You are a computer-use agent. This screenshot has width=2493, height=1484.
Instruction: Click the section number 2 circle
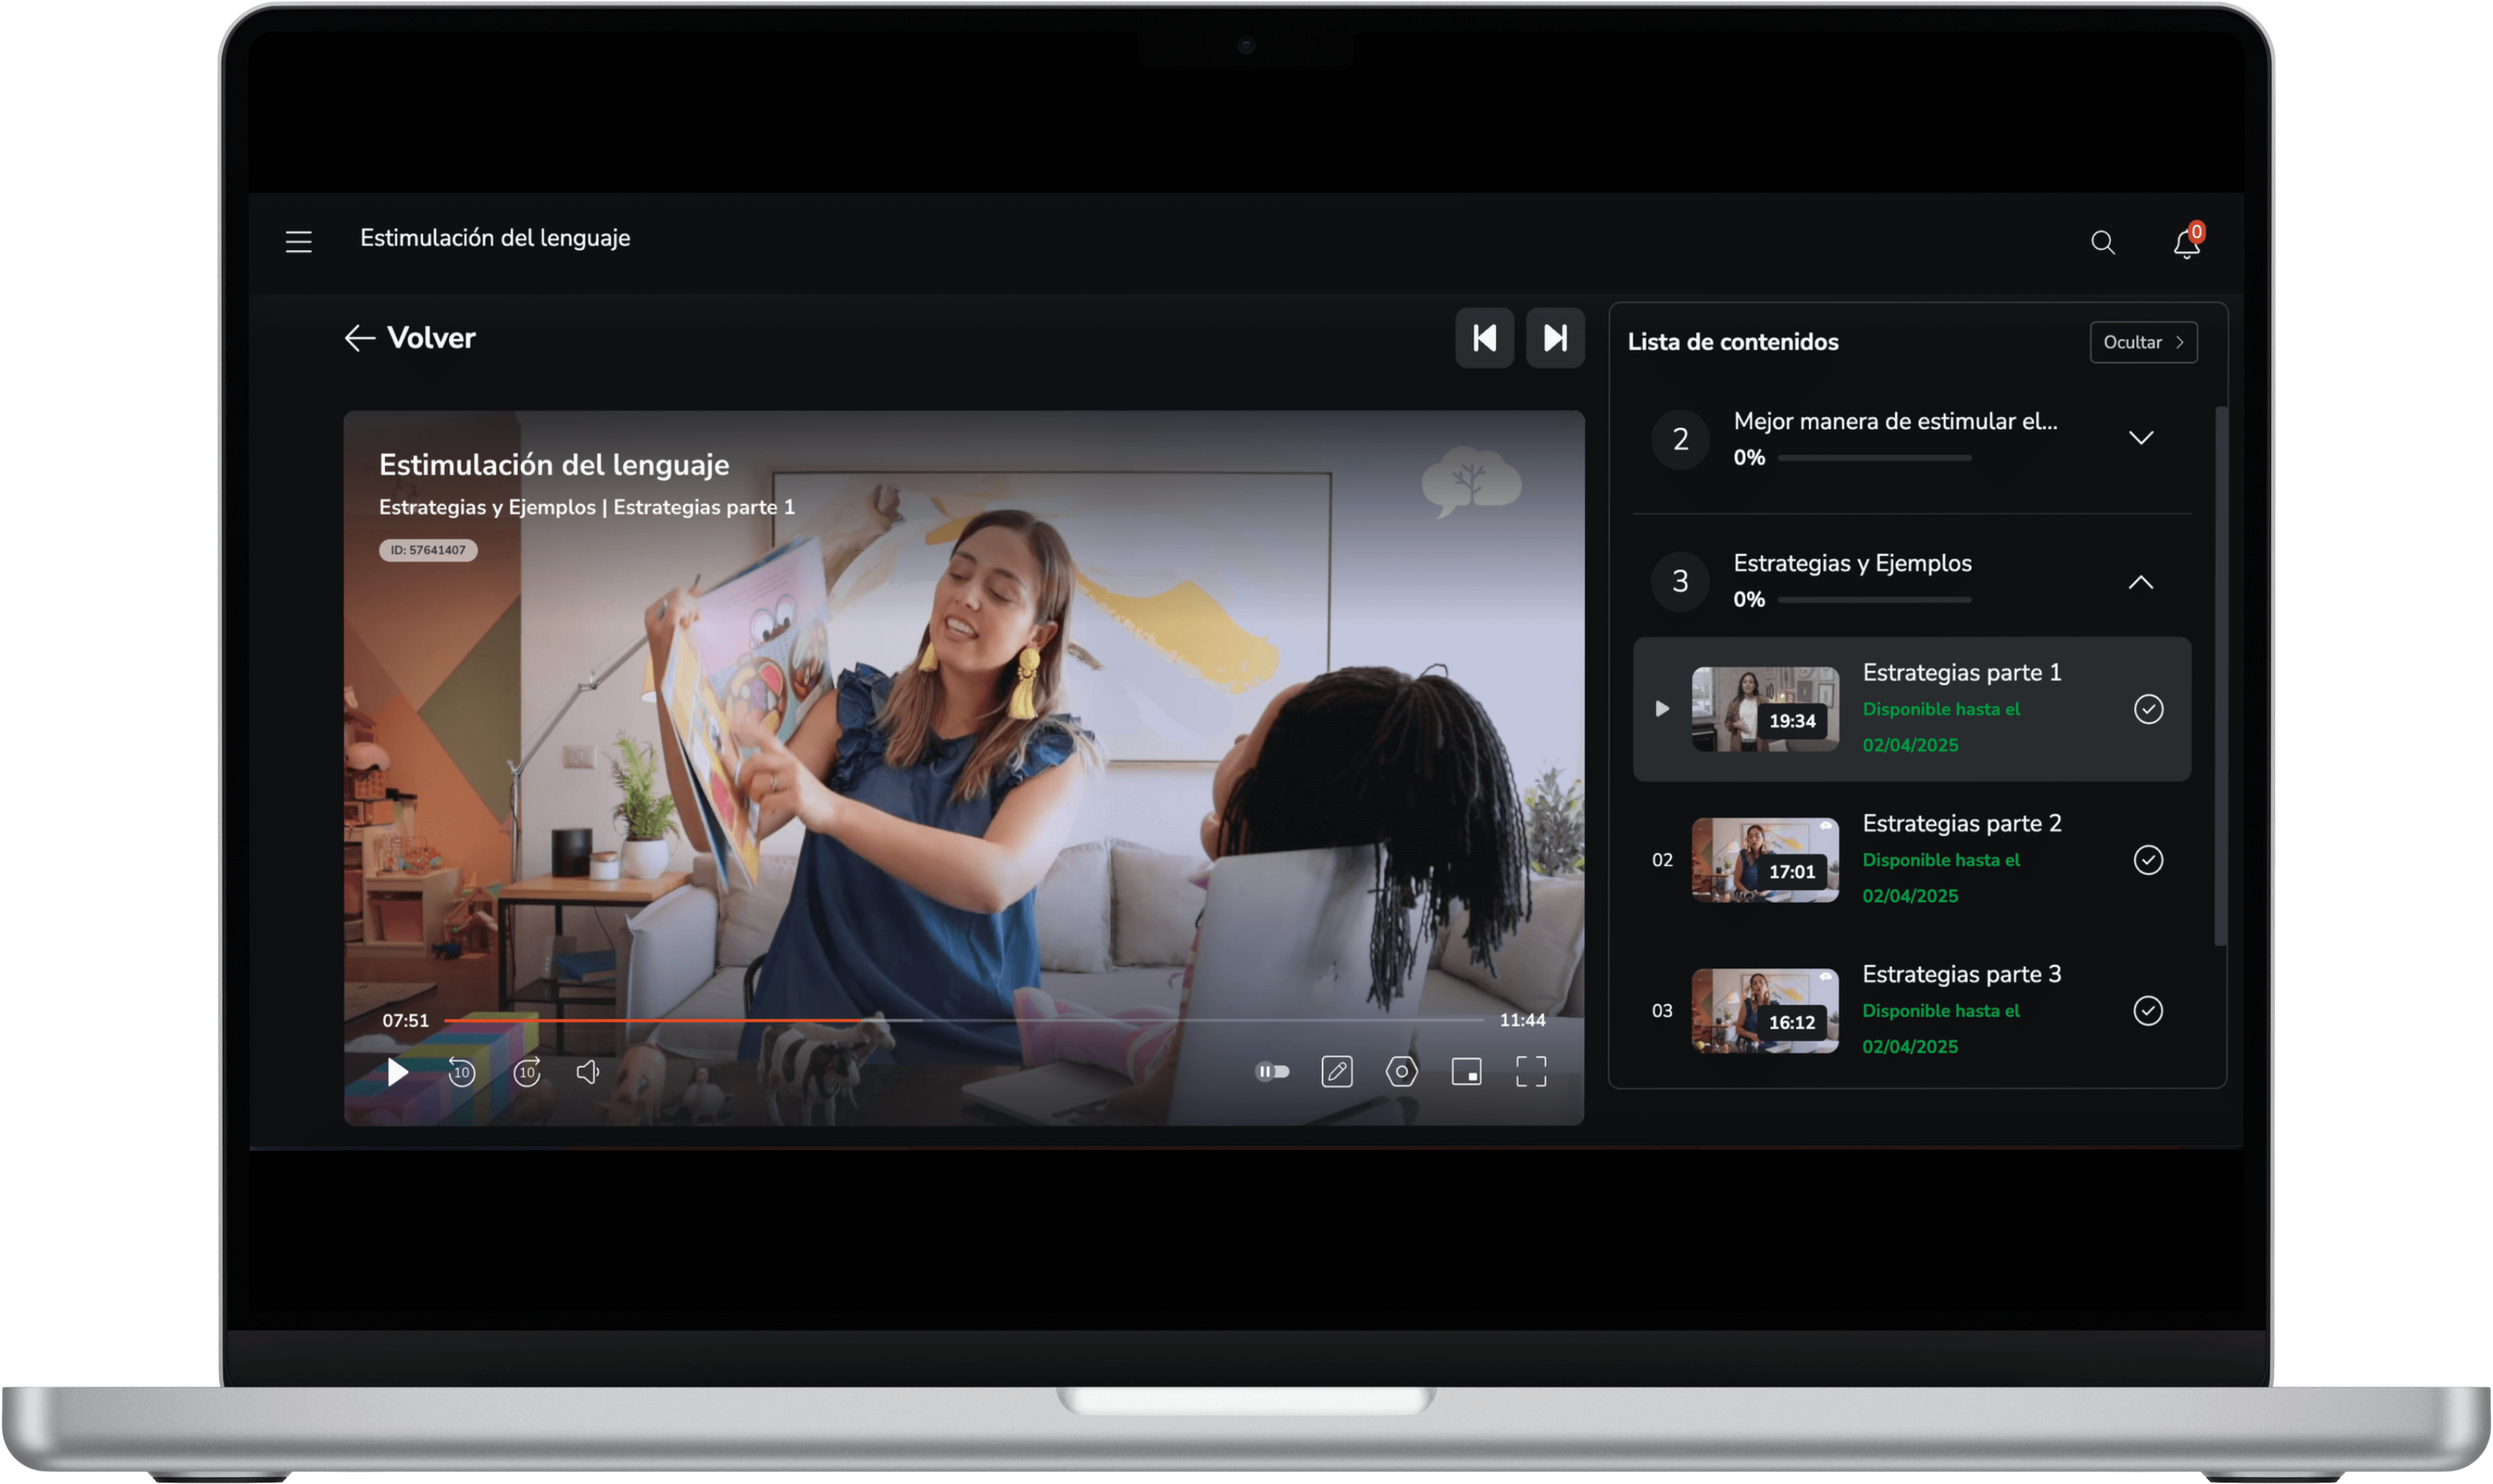click(x=1681, y=439)
